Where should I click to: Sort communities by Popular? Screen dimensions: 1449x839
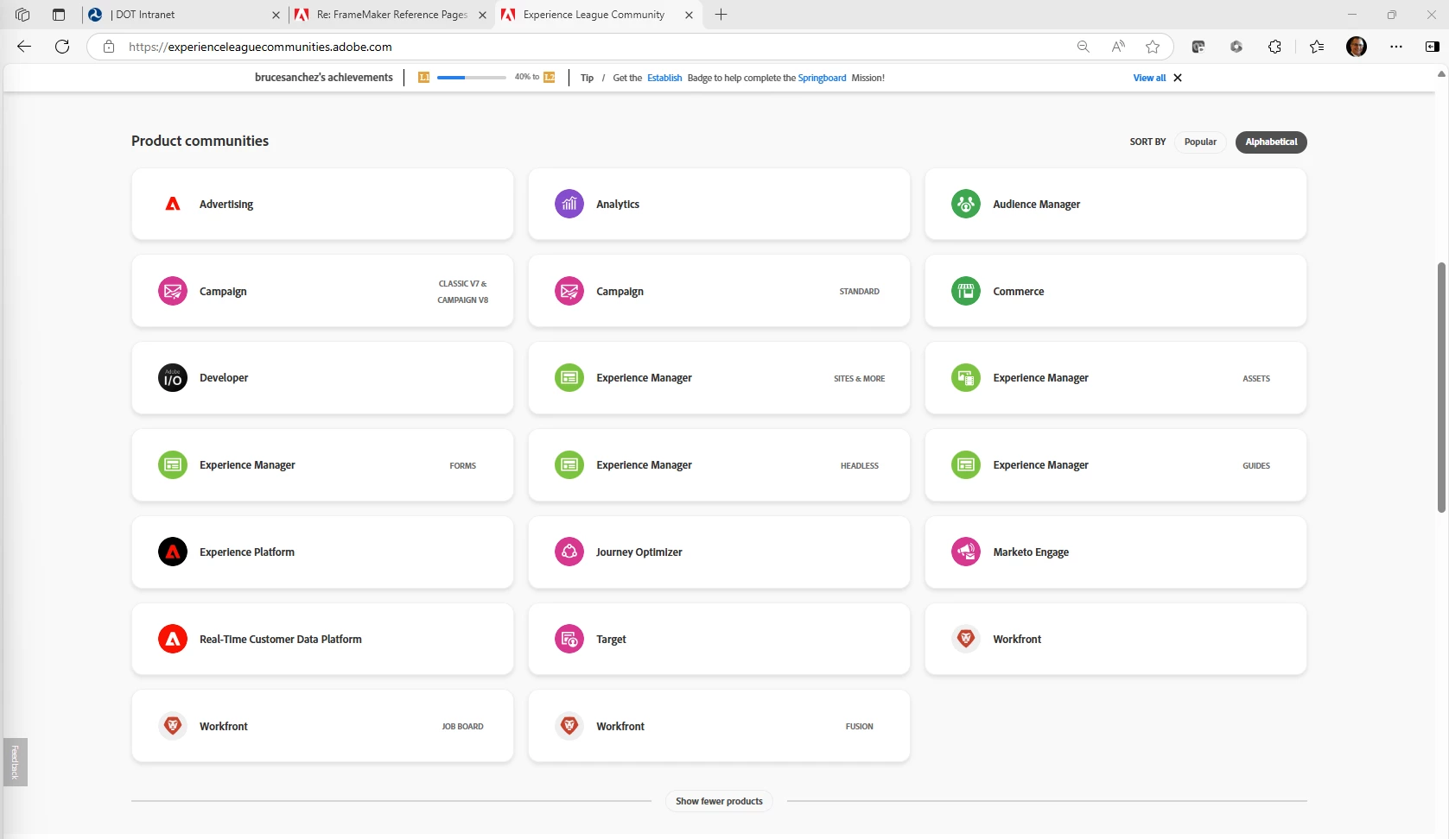[1200, 142]
